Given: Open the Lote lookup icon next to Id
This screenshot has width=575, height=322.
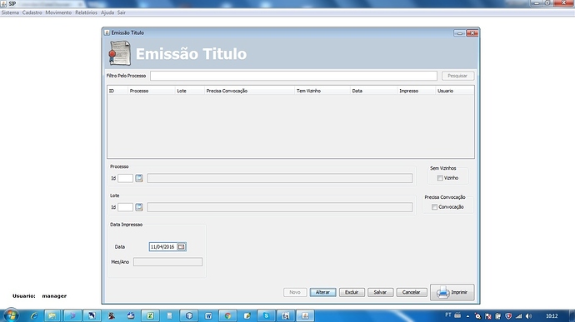Looking at the screenshot, I should [139, 207].
